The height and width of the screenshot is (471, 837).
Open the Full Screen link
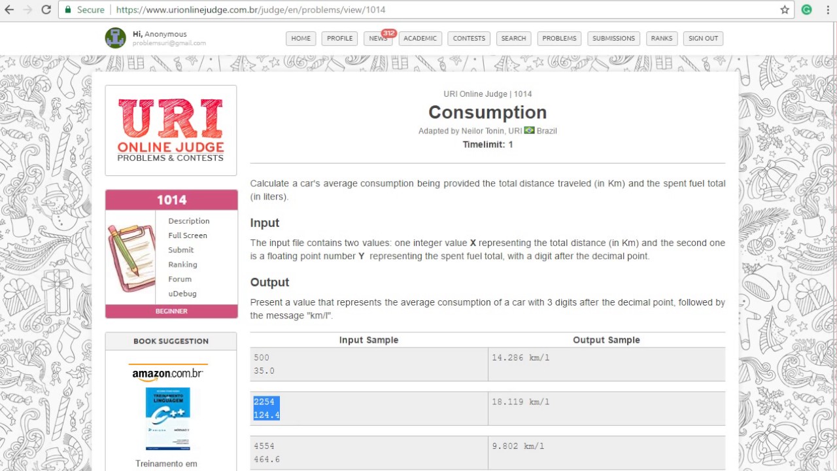(x=187, y=235)
